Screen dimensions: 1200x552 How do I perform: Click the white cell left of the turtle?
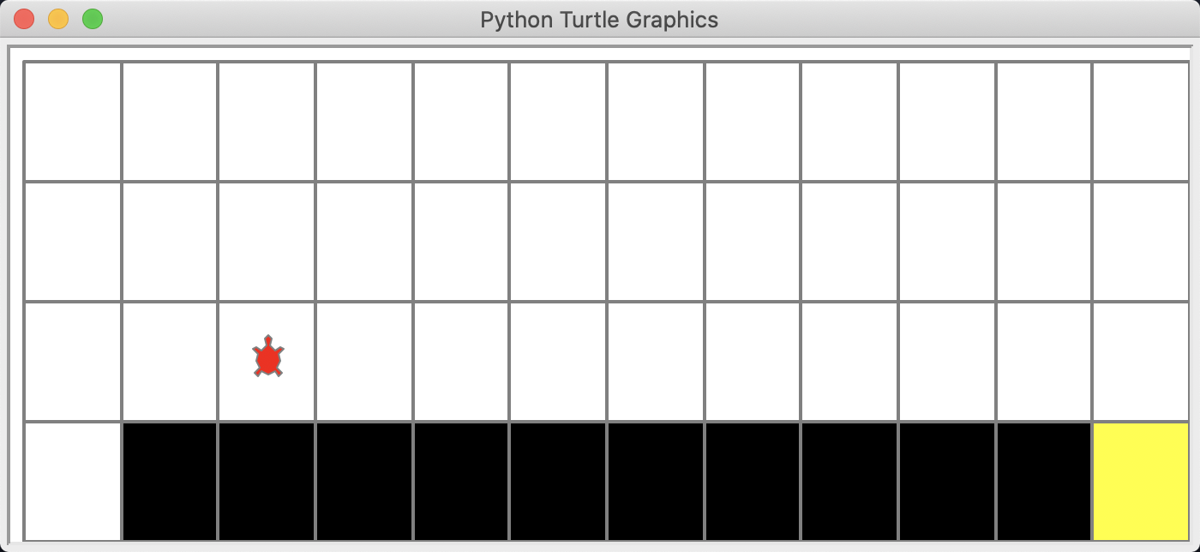(x=170, y=362)
